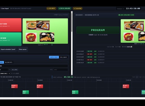Click the IN 28D0 timeline marker
This screenshot has height=106, width=145.
coord(75,92)
